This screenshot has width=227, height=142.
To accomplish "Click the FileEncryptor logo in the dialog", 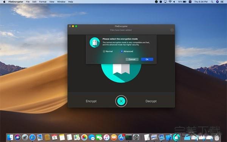I will [95, 42].
